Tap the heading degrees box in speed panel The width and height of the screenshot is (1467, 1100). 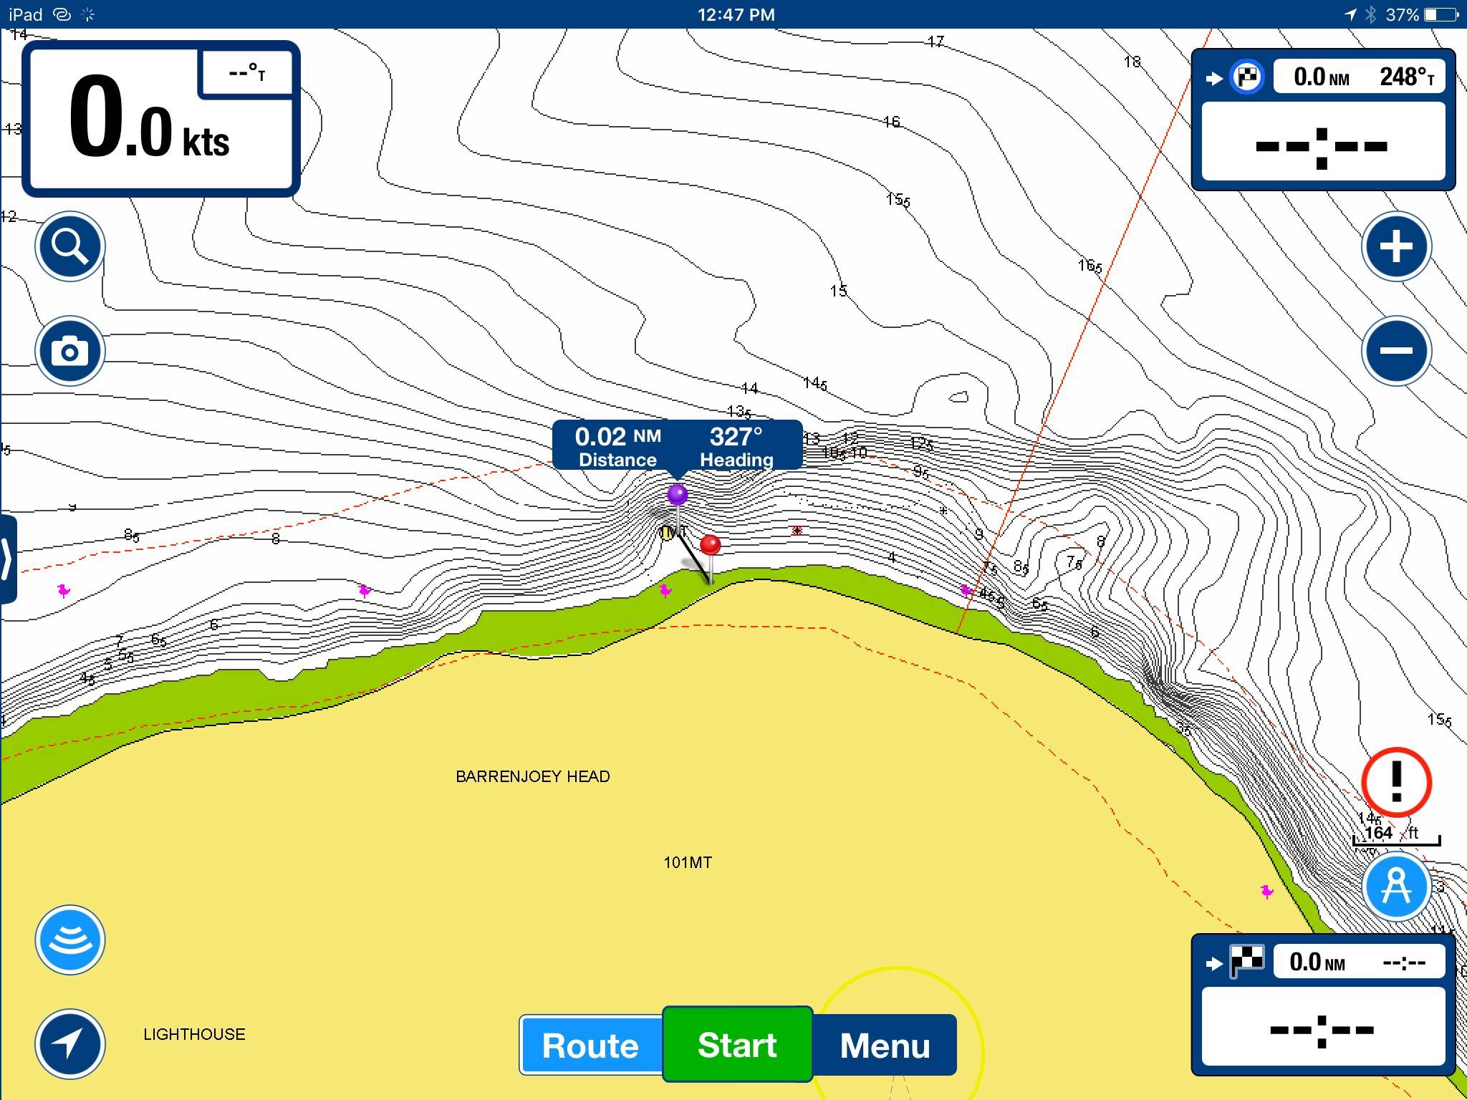[x=247, y=73]
